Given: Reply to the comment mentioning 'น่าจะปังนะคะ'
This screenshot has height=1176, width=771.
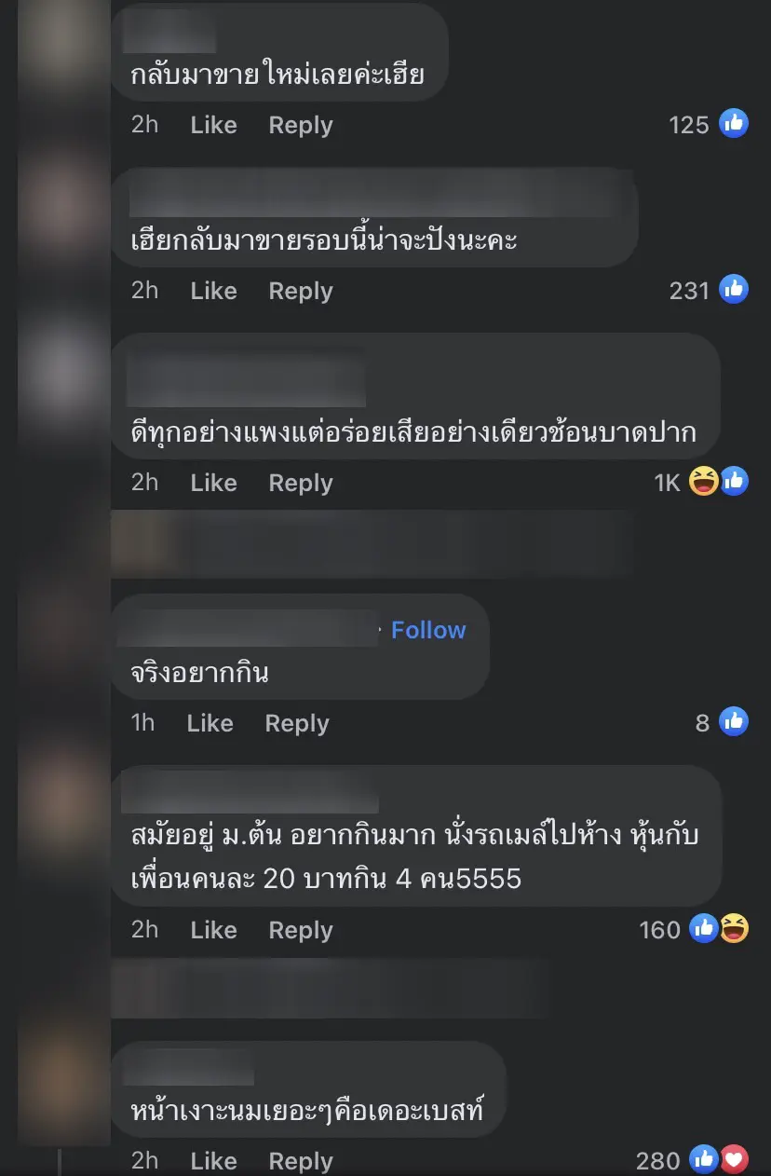Looking at the screenshot, I should (301, 291).
